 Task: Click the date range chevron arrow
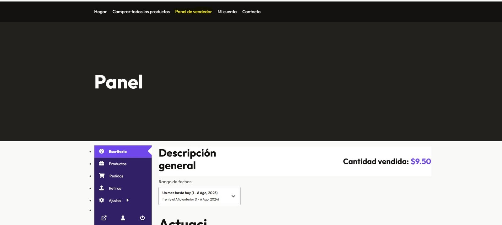tap(233, 196)
